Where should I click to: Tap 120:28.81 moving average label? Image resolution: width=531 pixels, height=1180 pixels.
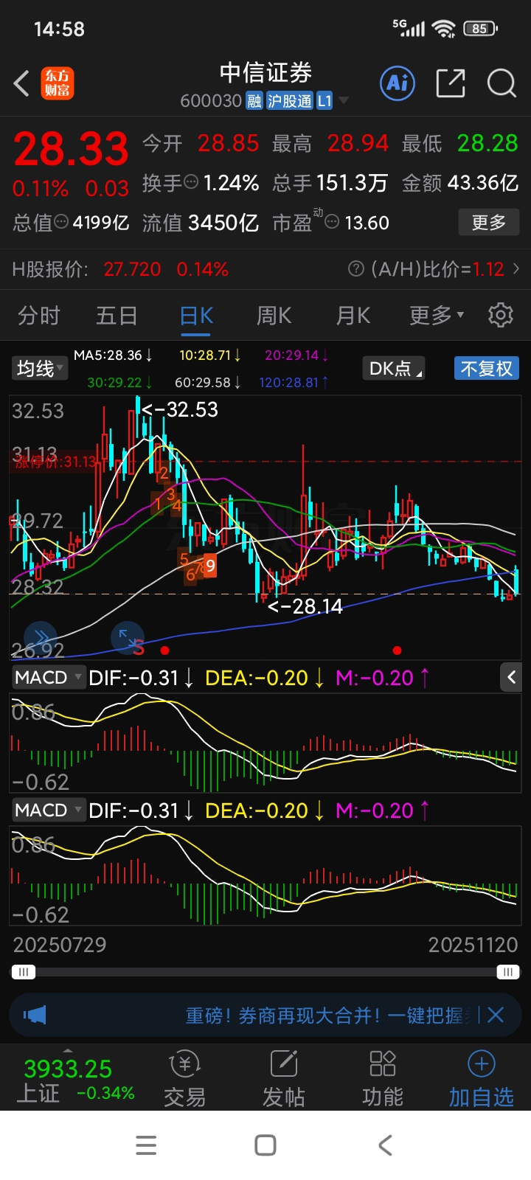pos(294,382)
